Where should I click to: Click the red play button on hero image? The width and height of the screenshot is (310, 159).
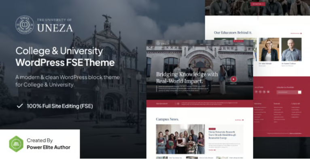(x=234, y=79)
